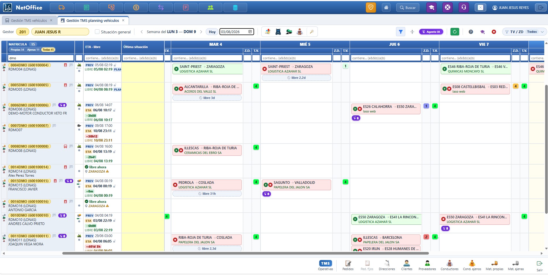
Task: Click the JUAN JESUS R gestor name field
Action: click(60, 32)
